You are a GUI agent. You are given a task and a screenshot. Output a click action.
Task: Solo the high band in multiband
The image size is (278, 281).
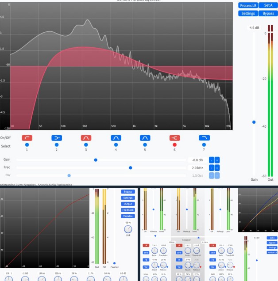pyautogui.click(x=212, y=253)
